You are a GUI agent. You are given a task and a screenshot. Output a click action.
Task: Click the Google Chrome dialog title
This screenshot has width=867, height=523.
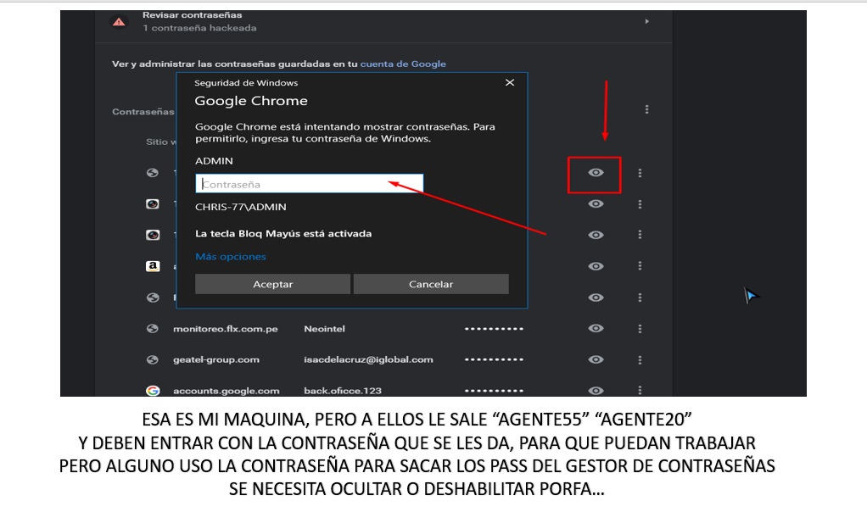(x=251, y=101)
